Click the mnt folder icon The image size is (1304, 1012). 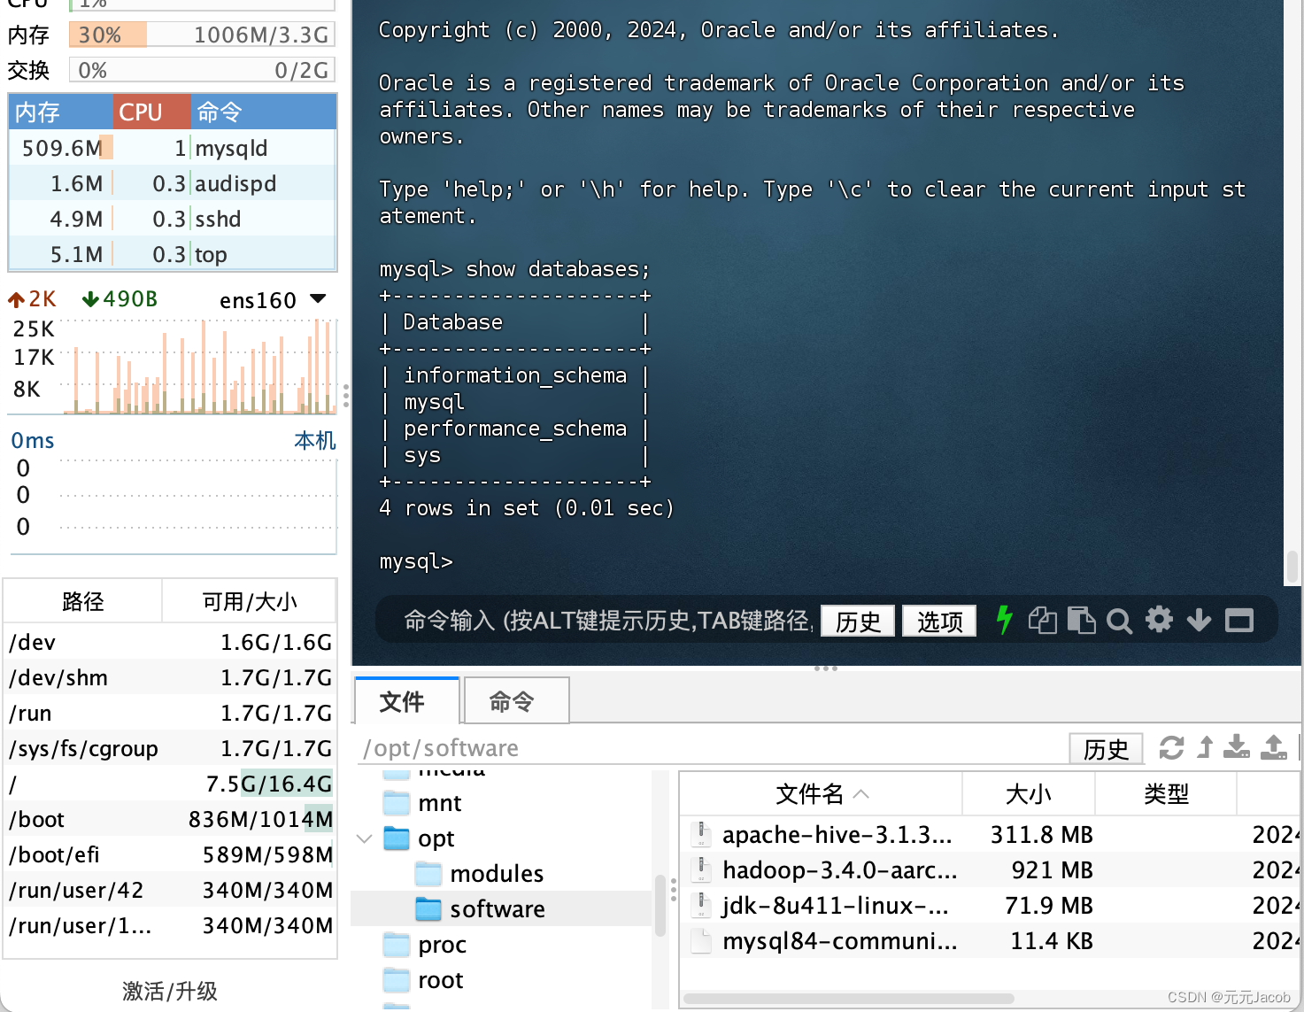(397, 802)
